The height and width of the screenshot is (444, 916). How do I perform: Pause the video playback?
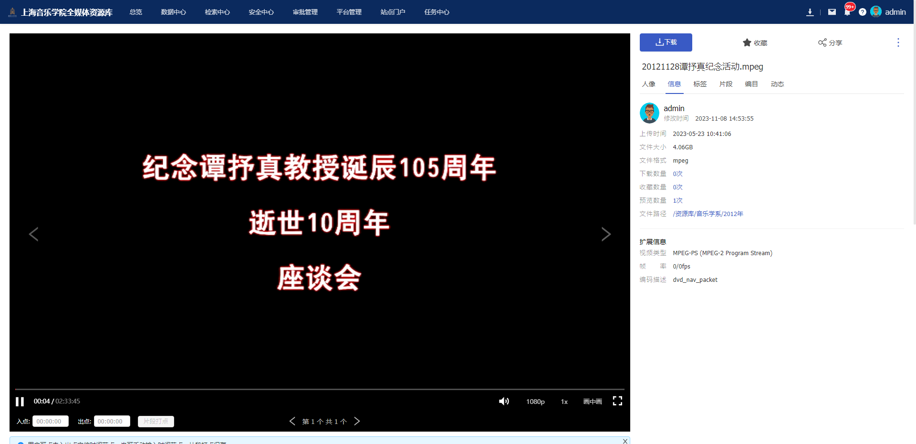tap(20, 402)
